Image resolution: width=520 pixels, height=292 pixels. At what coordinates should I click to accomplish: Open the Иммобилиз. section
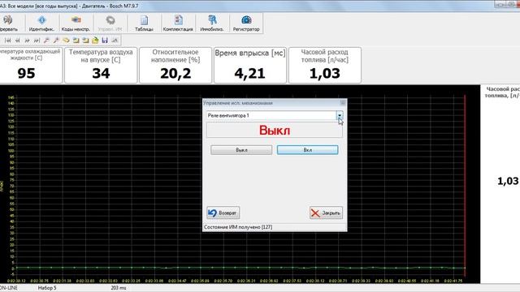tap(212, 24)
